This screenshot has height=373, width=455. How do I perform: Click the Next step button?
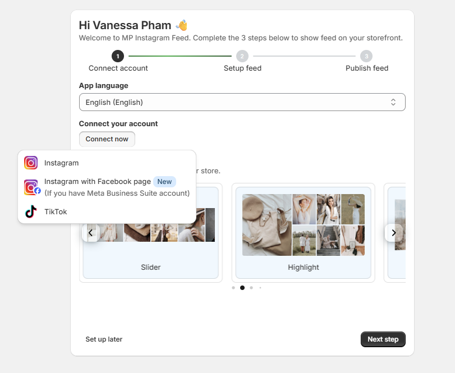pos(383,339)
